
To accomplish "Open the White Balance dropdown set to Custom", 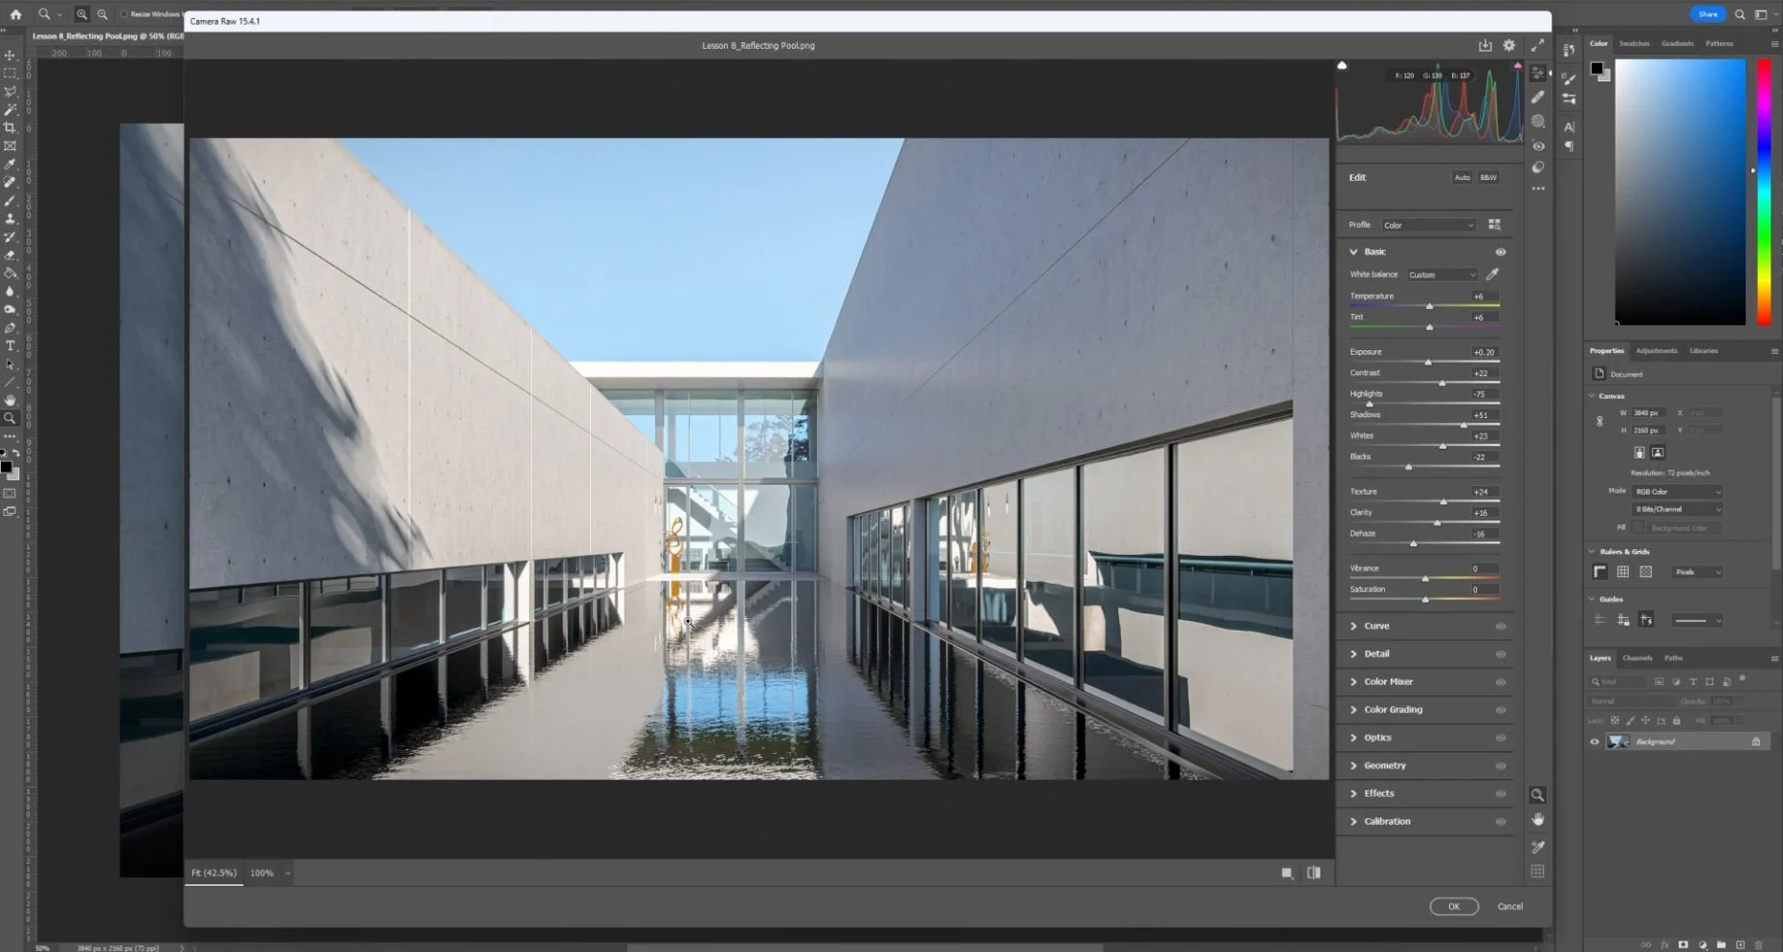I will point(1441,275).
